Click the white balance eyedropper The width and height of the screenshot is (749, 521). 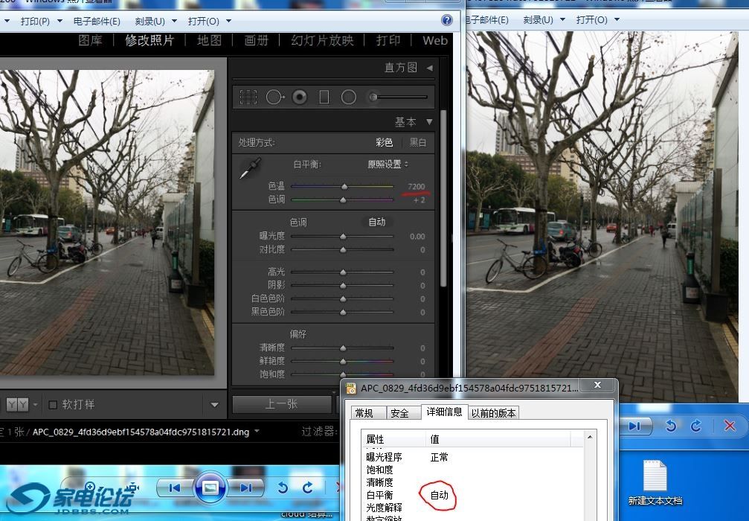[246, 170]
